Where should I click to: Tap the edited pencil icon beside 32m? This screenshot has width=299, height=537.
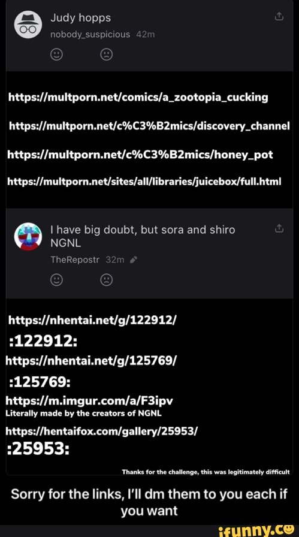(134, 260)
